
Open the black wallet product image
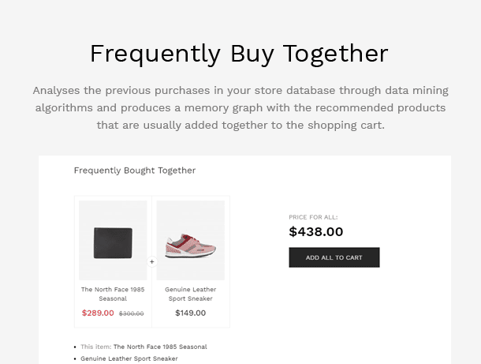(113, 240)
